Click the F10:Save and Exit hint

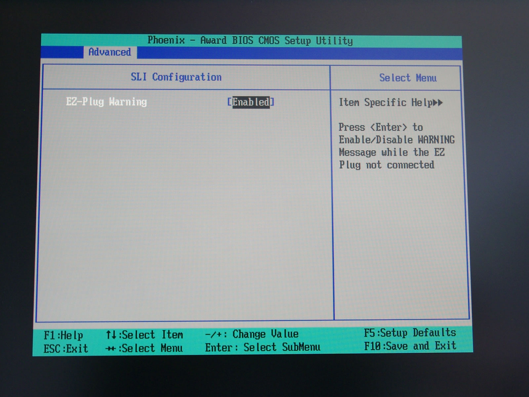(x=410, y=346)
